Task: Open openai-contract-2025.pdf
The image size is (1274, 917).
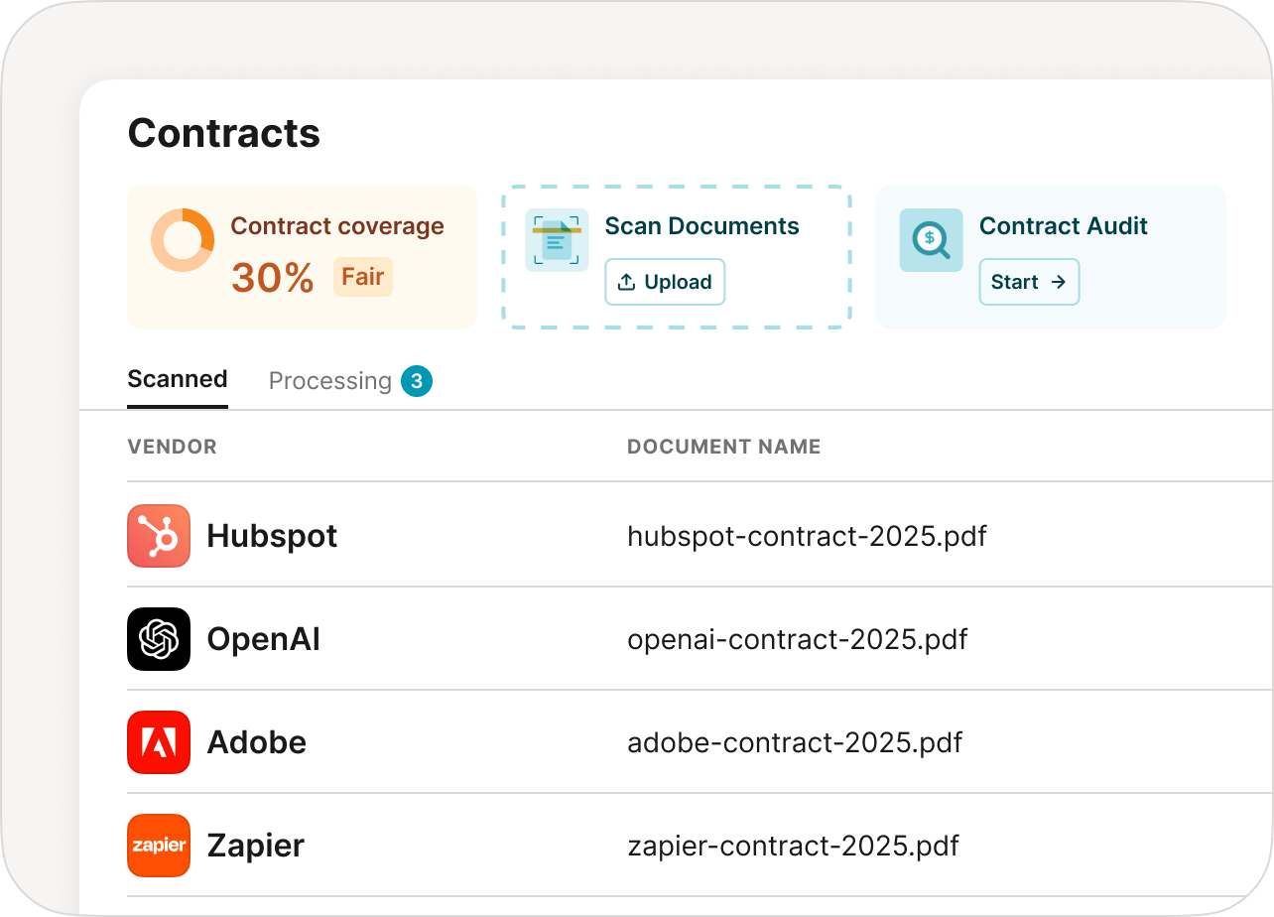Action: tap(797, 639)
